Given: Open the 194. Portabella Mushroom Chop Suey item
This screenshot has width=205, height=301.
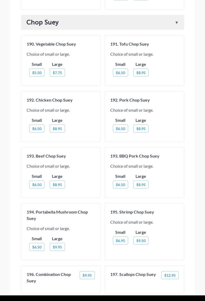Looking at the screenshot, I should tap(57, 215).
